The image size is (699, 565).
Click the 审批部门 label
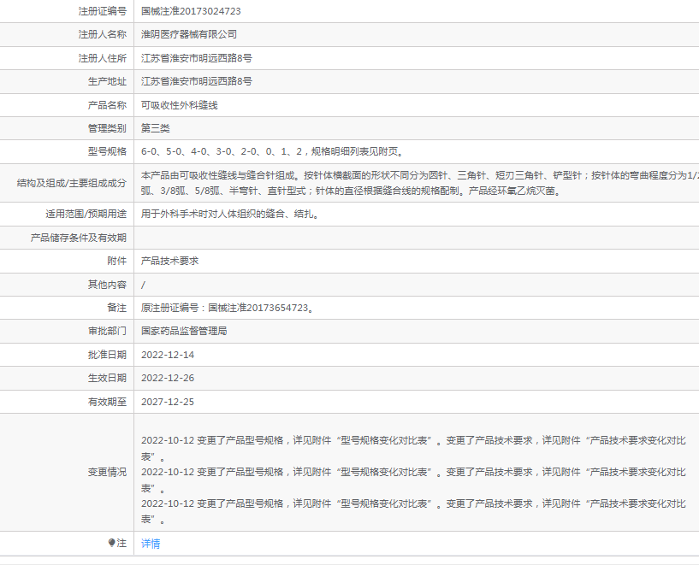[108, 331]
